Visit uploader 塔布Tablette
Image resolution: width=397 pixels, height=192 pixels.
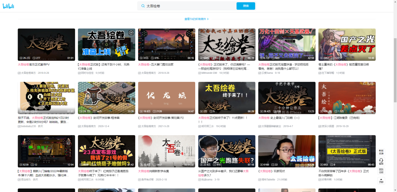point(268,180)
